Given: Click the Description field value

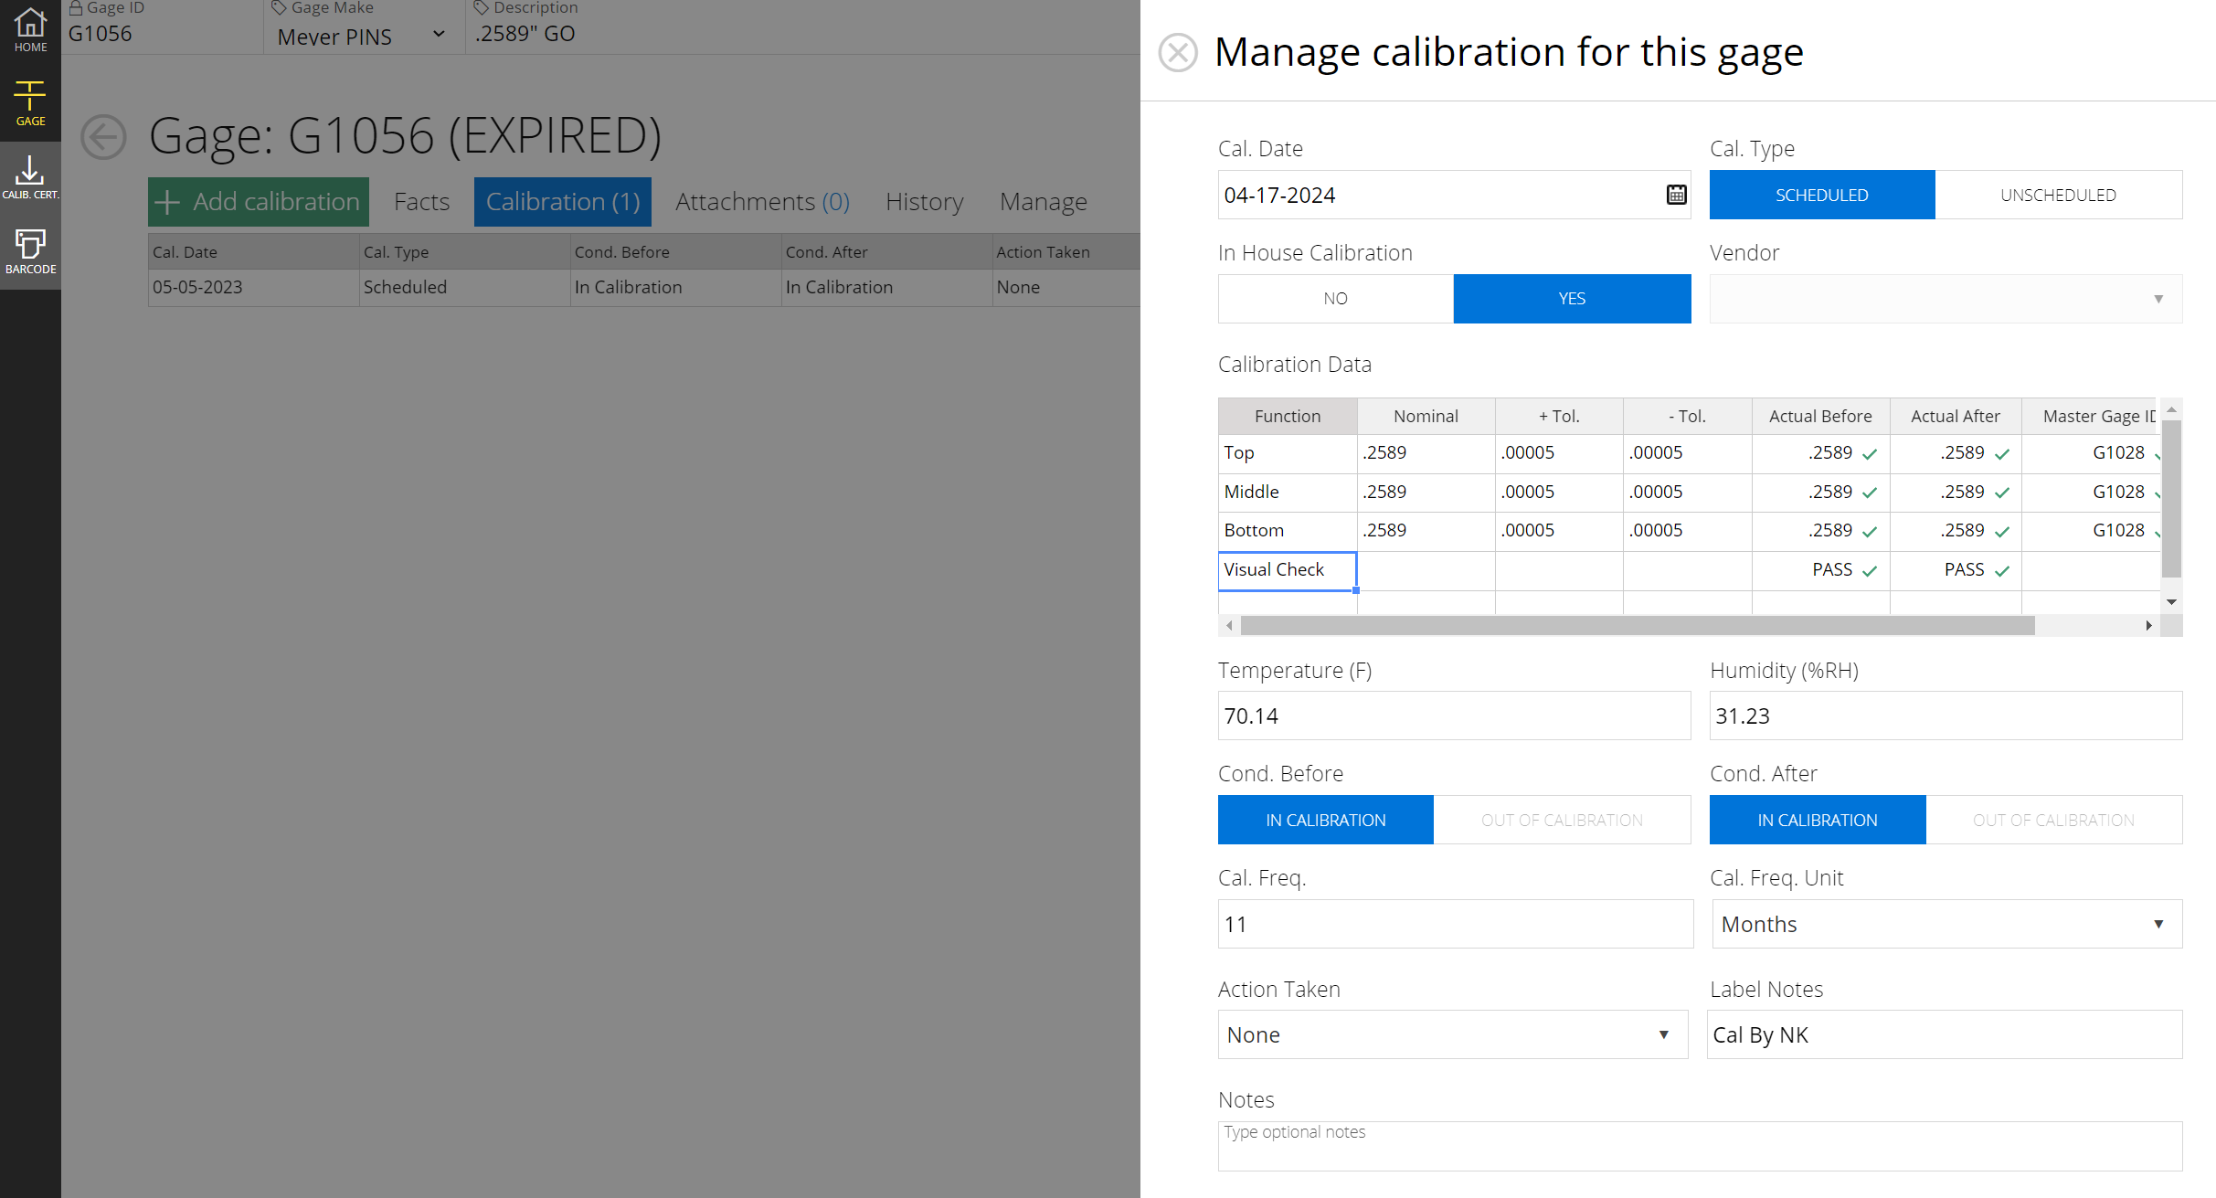Looking at the screenshot, I should click(525, 34).
